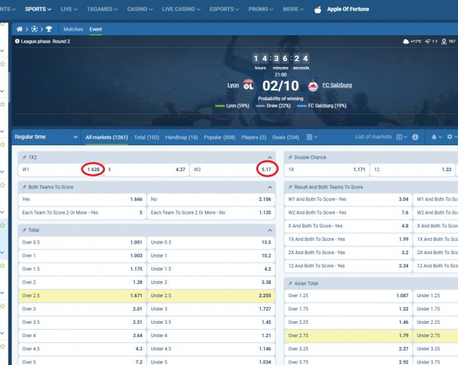Viewport: 458px width, 365px height.
Task: Select Each Team To Score 2 Or More Yes
Action: point(82,213)
